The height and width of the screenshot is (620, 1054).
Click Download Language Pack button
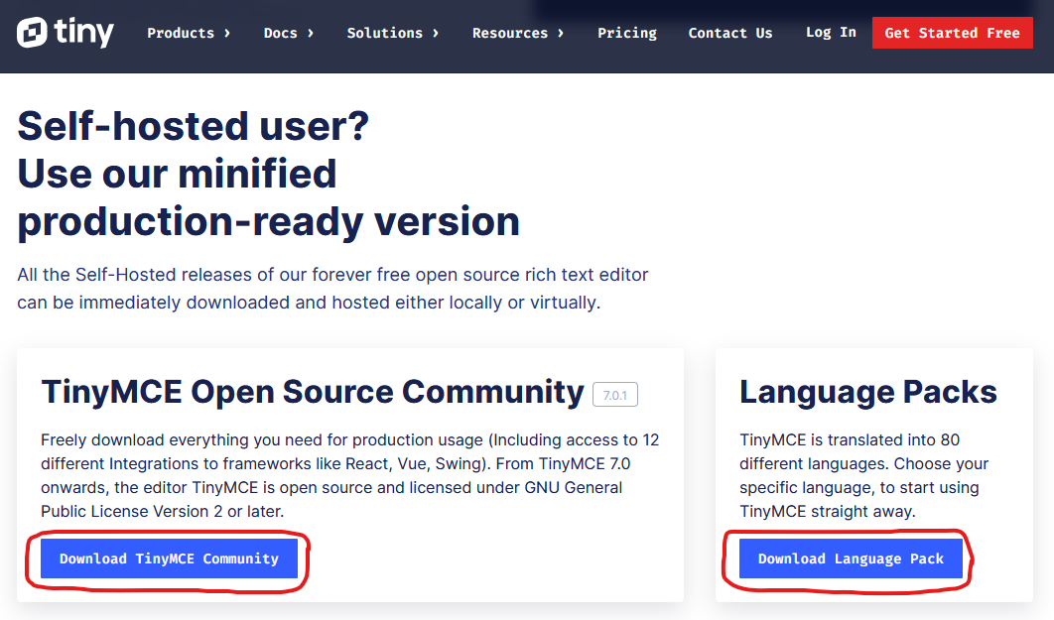(851, 558)
